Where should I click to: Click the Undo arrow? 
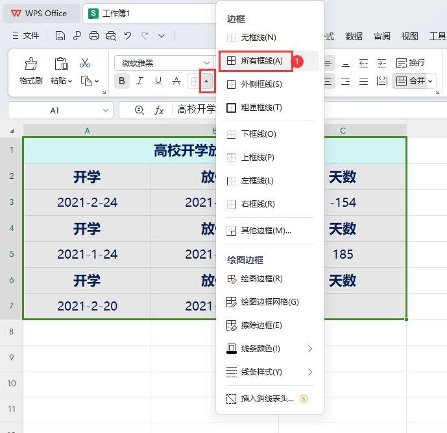pos(128,36)
